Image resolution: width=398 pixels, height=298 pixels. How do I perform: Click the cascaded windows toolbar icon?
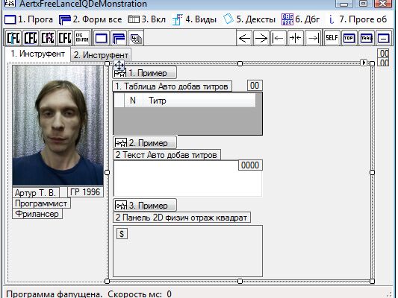pos(118,38)
